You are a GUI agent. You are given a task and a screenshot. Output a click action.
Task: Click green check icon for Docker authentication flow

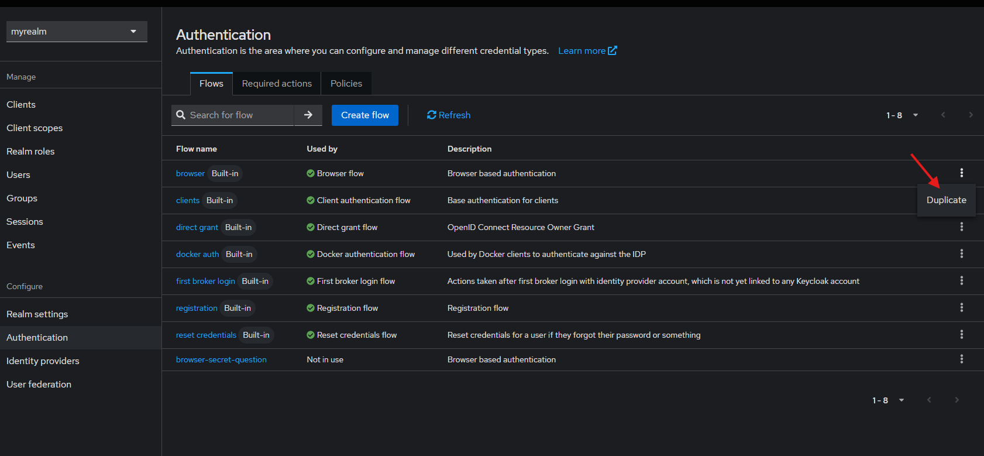[311, 254]
